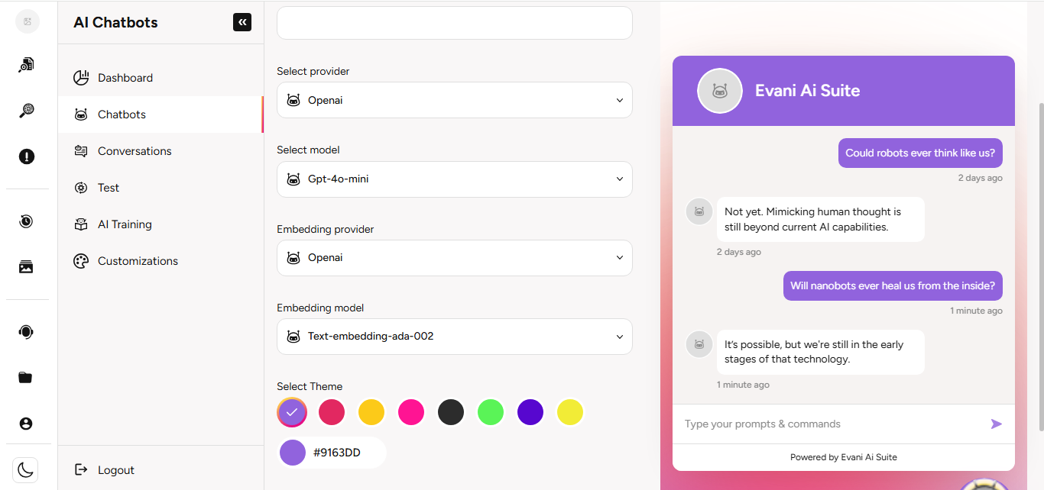
Task: Open the Select model Gpt-4o-mini dropdown
Action: click(454, 179)
